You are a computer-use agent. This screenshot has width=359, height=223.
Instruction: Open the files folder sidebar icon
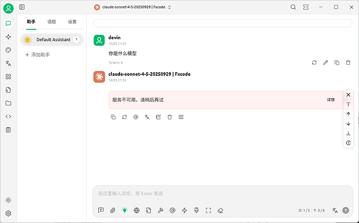[x=8, y=103]
